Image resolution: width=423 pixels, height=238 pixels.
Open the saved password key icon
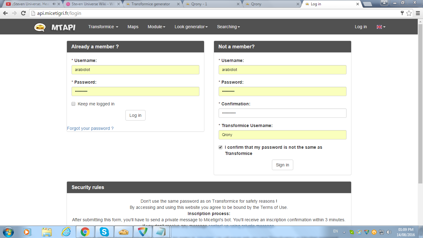402,13
